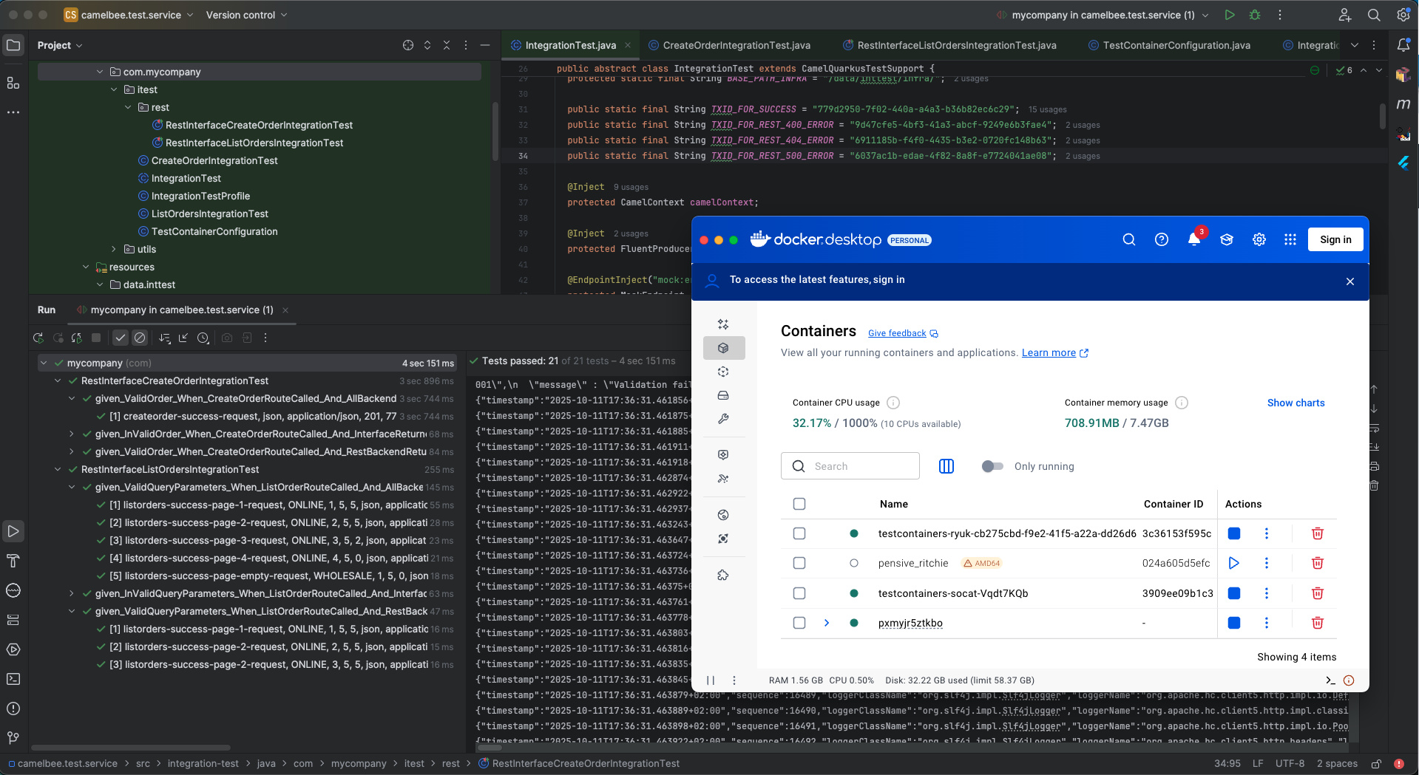Open the Learn more link about containers
The height and width of the screenshot is (775, 1419).
[x=1049, y=352]
